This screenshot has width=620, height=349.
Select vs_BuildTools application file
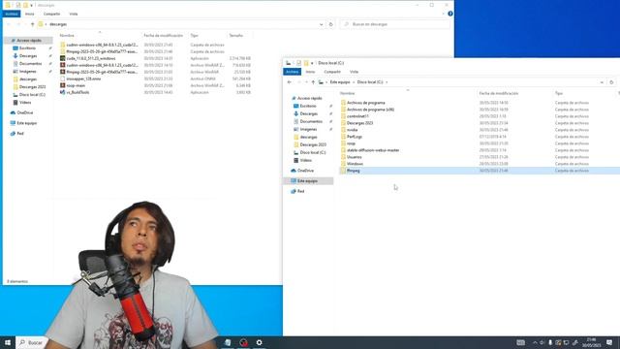pos(155,92)
